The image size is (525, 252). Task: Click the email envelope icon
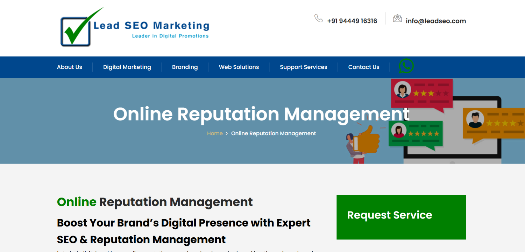(397, 18)
